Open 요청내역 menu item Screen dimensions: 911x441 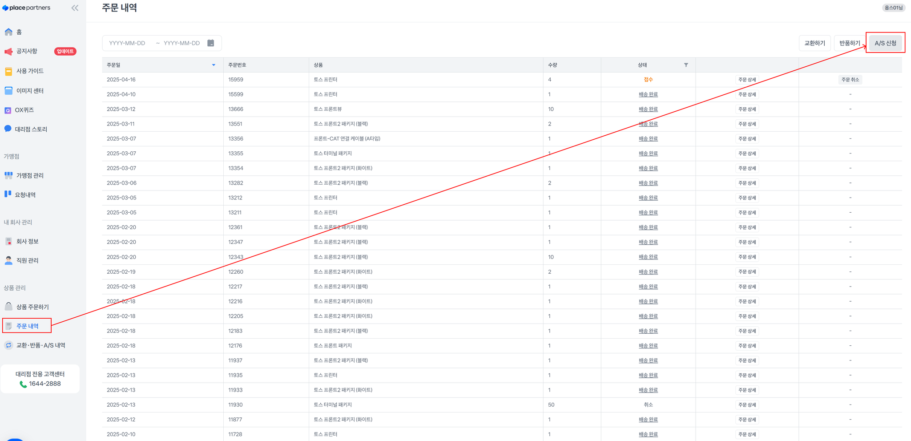tap(25, 195)
